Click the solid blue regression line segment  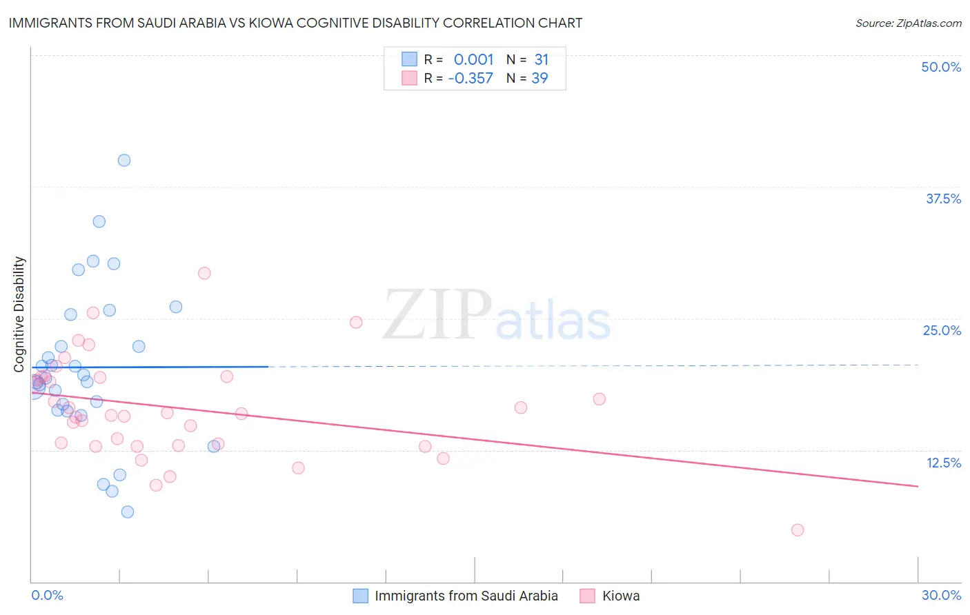pyautogui.click(x=149, y=367)
